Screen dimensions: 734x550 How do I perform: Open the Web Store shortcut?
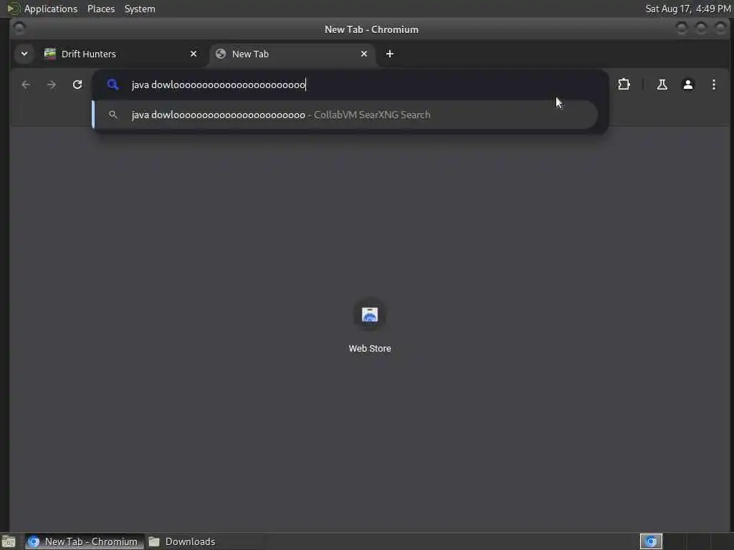pyautogui.click(x=369, y=326)
